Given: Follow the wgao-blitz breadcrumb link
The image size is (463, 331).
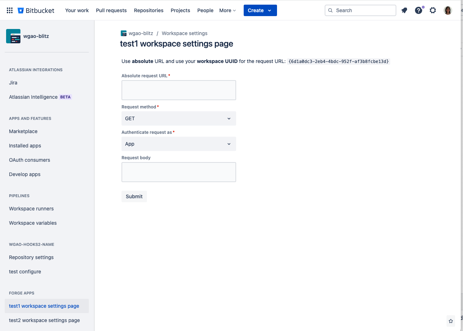Looking at the screenshot, I should (x=141, y=33).
